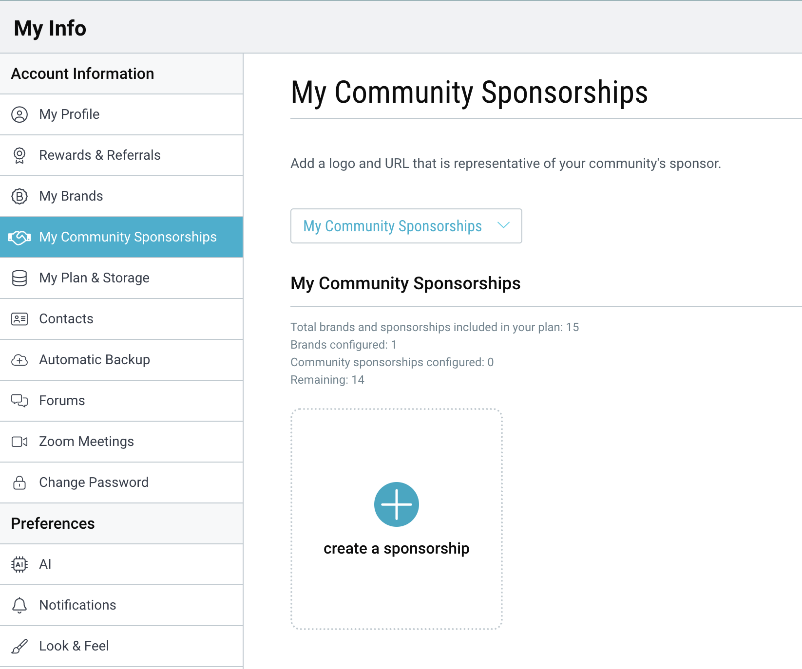802x669 pixels.
Task: Click the Contacts card icon
Action: point(19,319)
